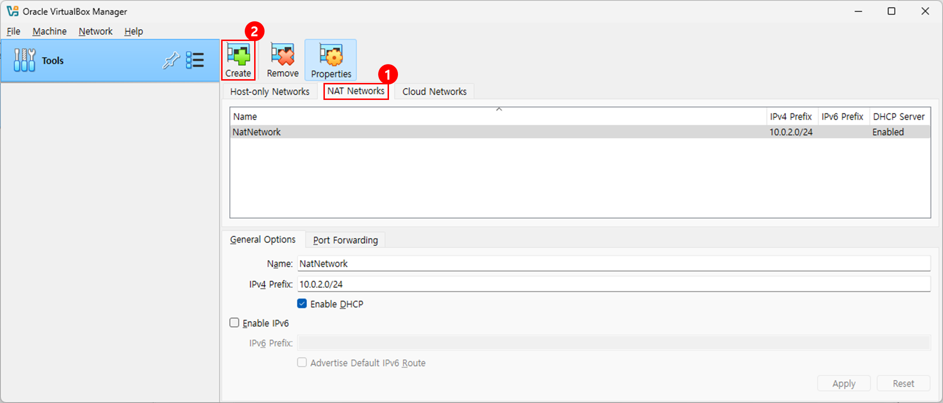Open the General Options tab
Image resolution: width=943 pixels, height=403 pixels.
point(263,239)
